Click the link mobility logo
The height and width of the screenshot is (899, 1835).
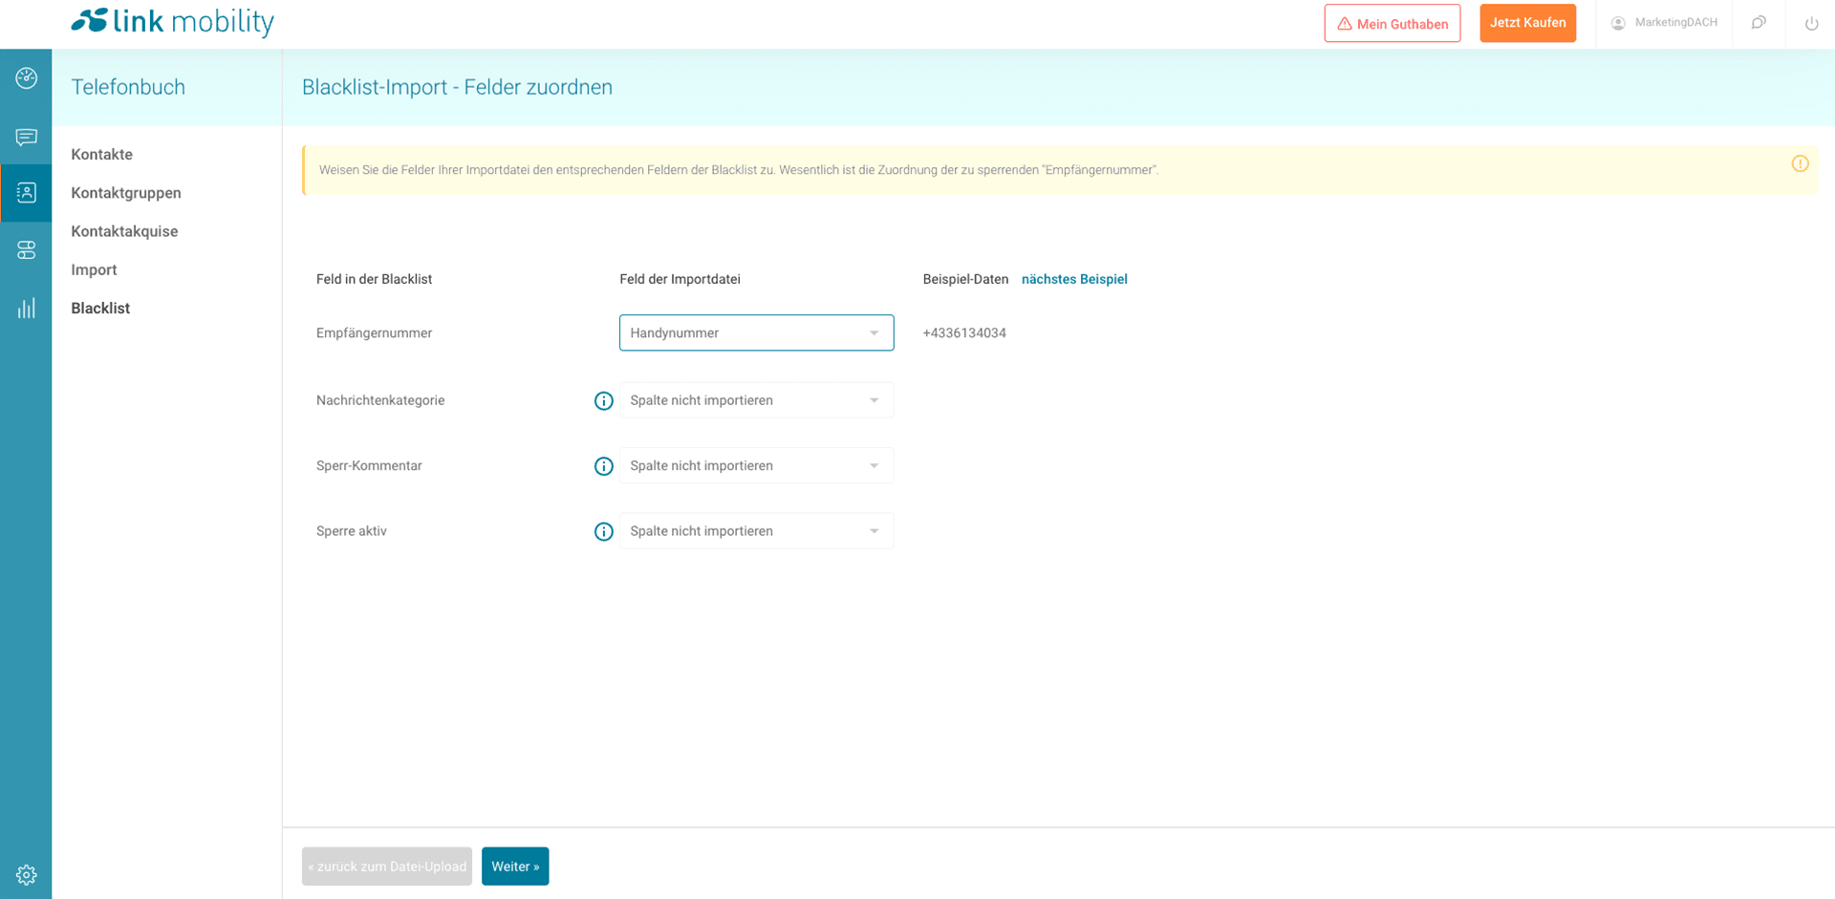[x=173, y=21]
